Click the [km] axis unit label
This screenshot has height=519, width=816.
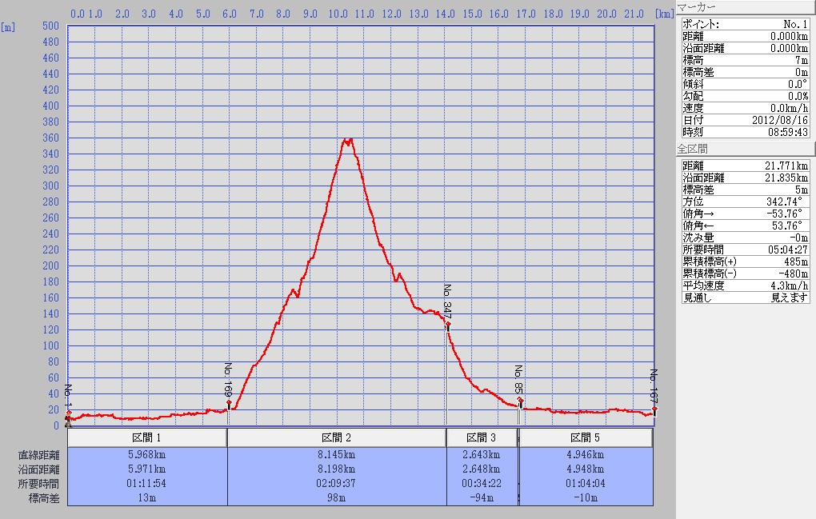[x=663, y=14]
